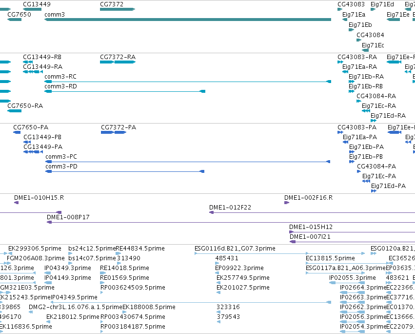Select the DME1-010H15.R BAC label
This screenshot has width=415, height=334.
point(39,198)
